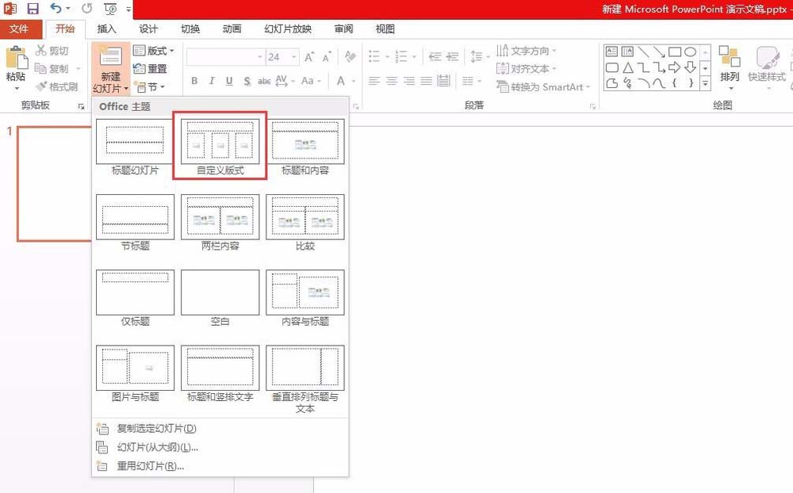Toggle Italic formatting
This screenshot has height=493, width=793.
tap(212, 81)
